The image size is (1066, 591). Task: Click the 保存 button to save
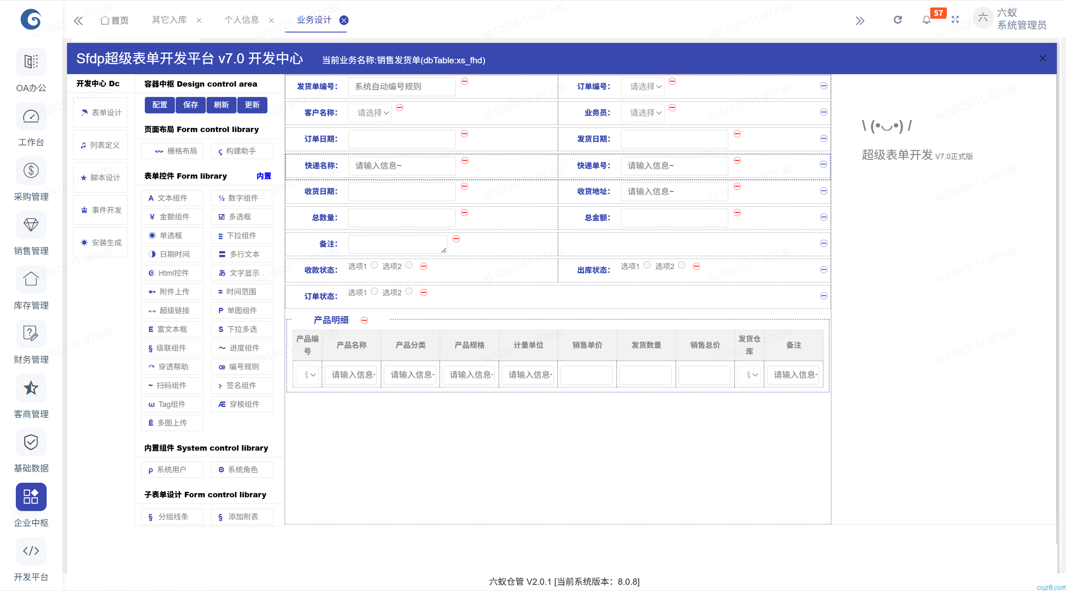pos(190,105)
